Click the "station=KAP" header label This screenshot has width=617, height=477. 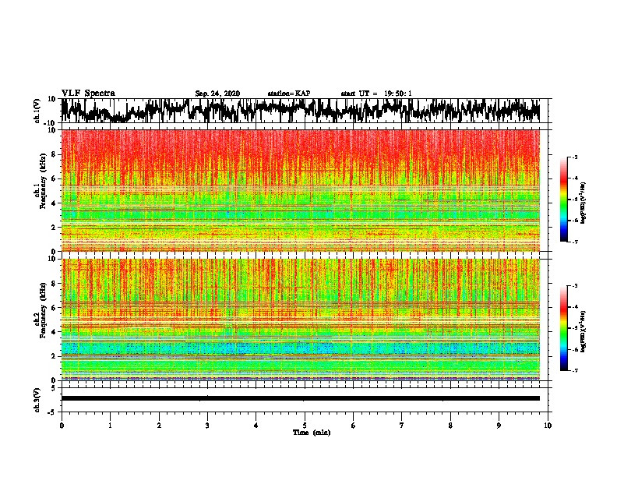tap(289, 94)
